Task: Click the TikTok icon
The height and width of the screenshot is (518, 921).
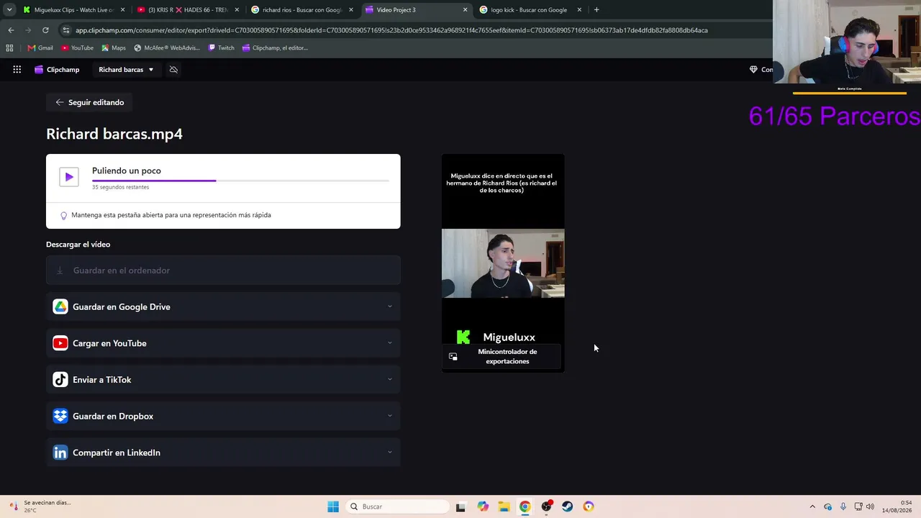Action: click(60, 380)
